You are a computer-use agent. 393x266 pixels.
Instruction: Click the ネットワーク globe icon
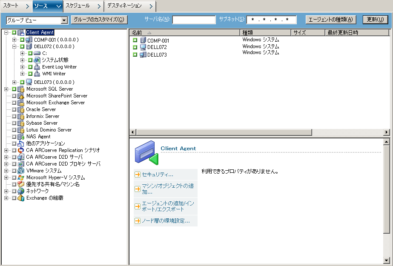pos(21,191)
